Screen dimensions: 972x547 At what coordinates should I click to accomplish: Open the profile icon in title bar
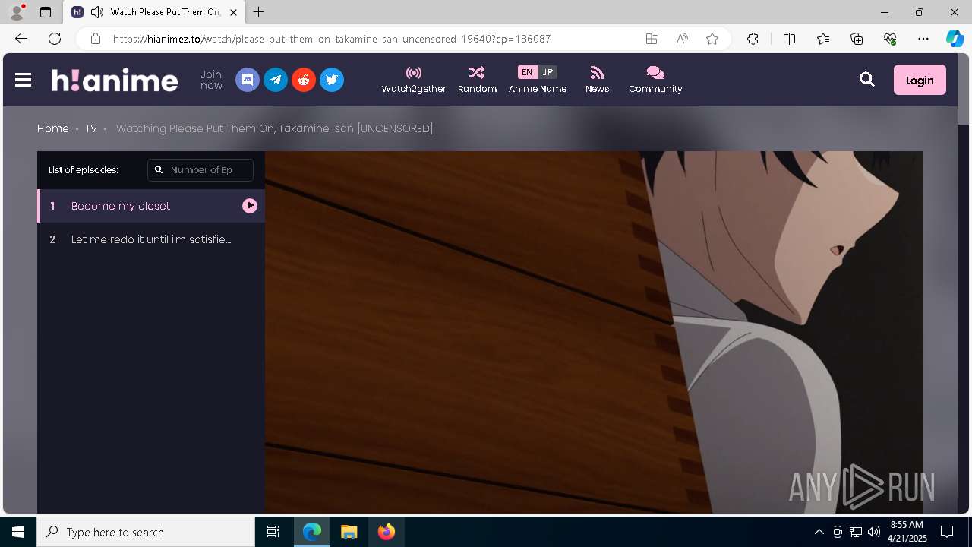click(17, 12)
